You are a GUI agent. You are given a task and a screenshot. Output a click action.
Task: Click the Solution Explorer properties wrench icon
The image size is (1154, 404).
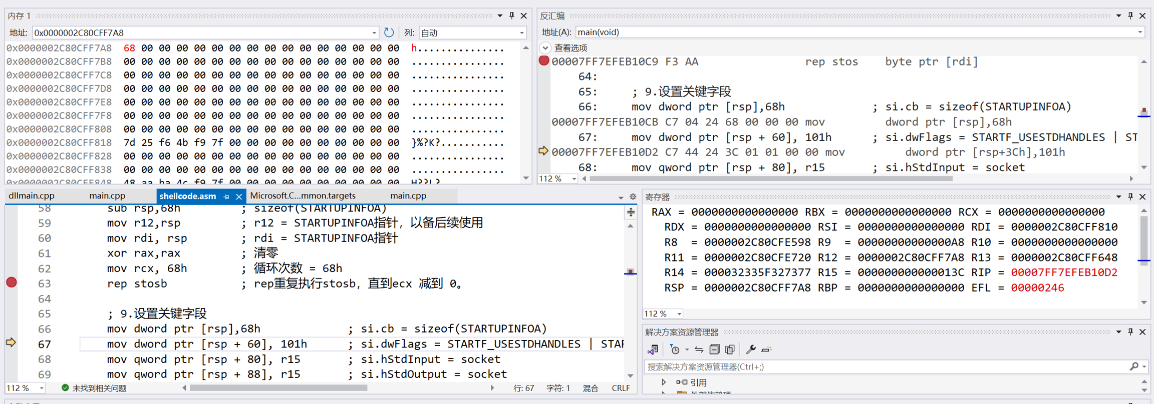(x=750, y=349)
